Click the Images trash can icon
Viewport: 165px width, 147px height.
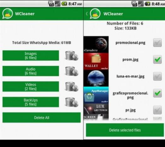tap(72, 56)
